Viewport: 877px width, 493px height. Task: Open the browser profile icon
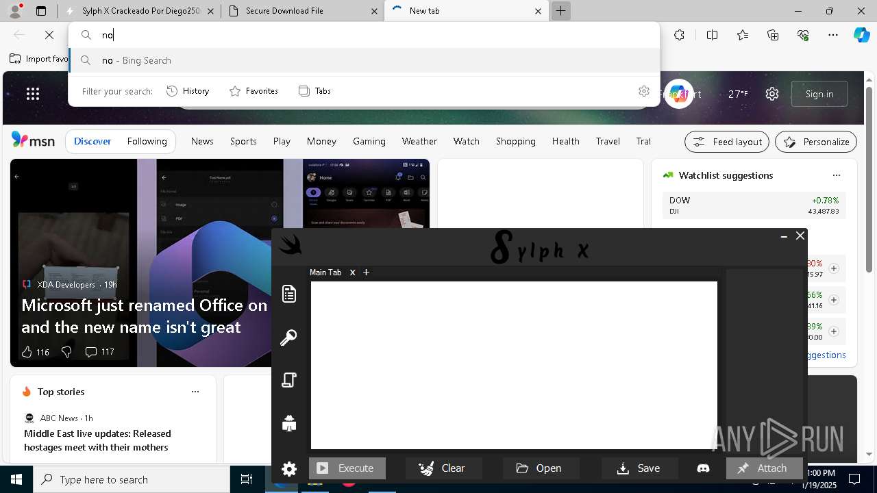pos(15,11)
